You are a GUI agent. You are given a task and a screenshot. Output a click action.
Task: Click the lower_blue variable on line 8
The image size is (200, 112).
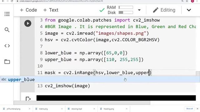(x=58, y=53)
